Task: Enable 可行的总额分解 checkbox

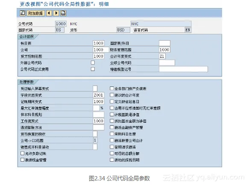Action: coord(112,154)
